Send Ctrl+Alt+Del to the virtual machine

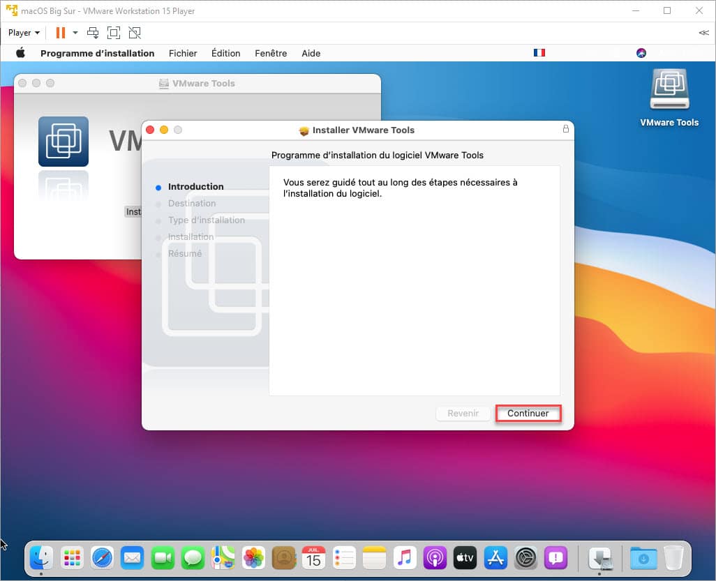tap(93, 33)
